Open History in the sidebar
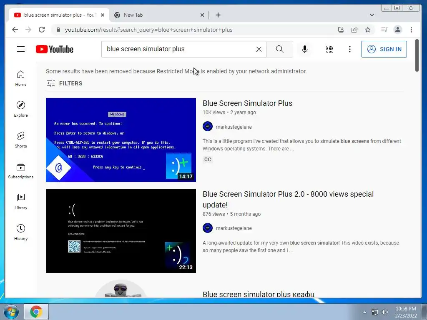 click(x=21, y=232)
